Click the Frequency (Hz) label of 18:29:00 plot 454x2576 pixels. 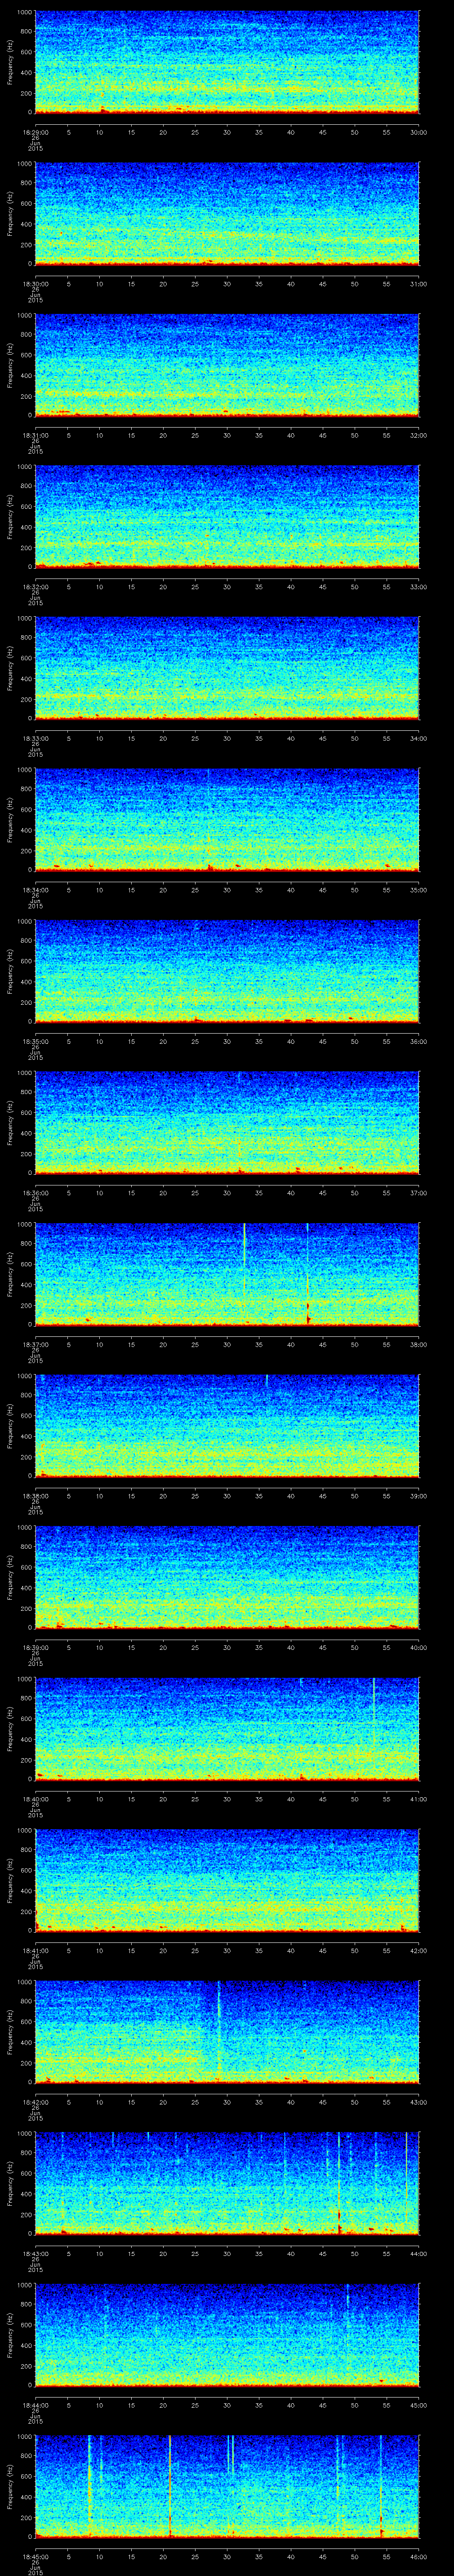click(x=10, y=62)
